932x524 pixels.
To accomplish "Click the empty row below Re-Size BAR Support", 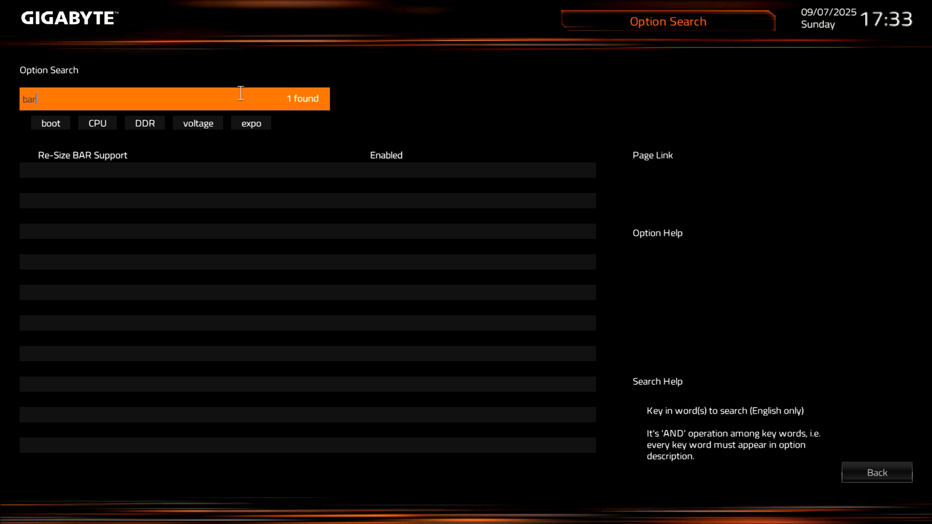I will click(307, 170).
